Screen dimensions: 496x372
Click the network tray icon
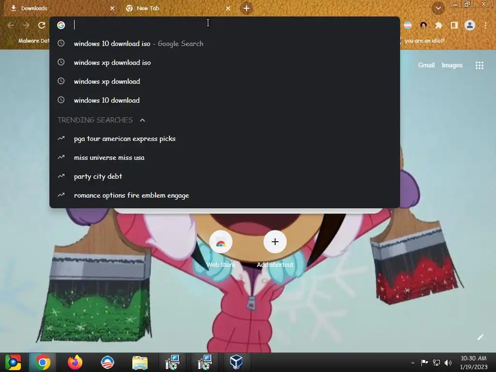click(x=436, y=362)
